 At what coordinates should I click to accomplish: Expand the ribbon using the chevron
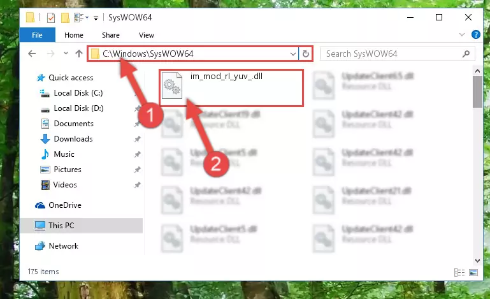(x=462, y=34)
